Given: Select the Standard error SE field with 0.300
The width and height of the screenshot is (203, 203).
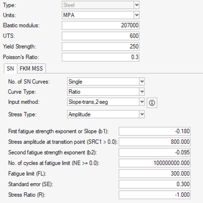Looking at the screenshot, I should [x=155, y=184].
